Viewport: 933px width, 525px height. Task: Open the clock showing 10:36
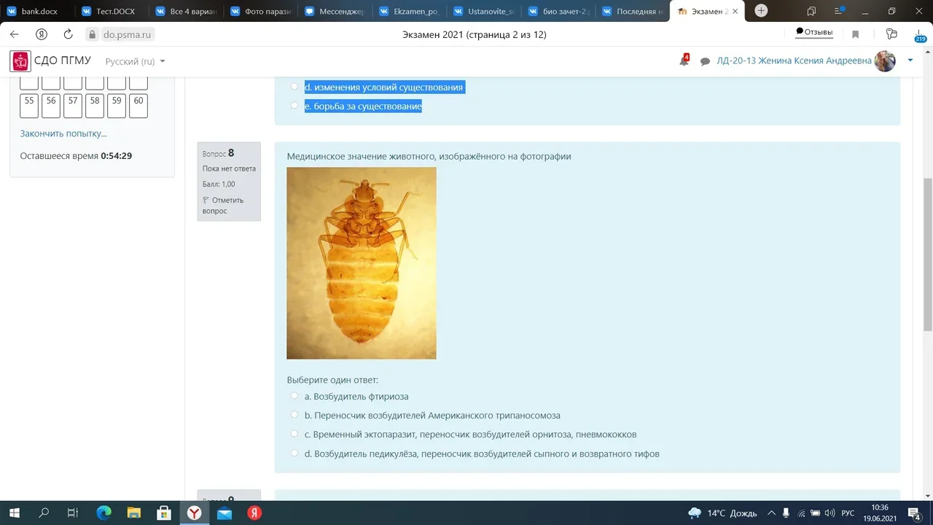(x=880, y=513)
